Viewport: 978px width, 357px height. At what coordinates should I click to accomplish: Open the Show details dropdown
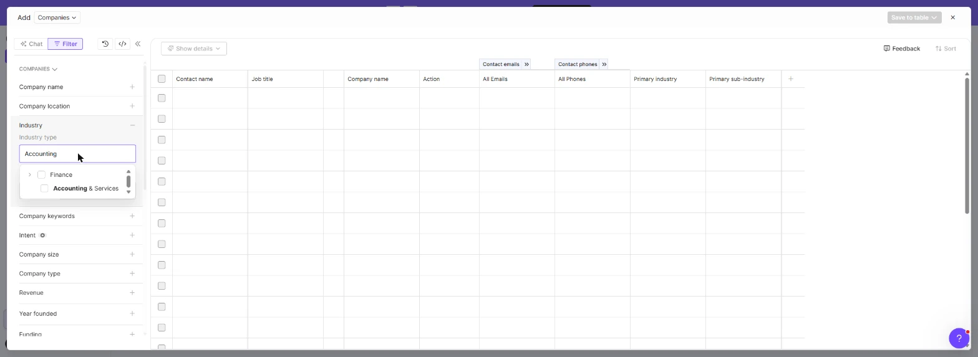pos(194,49)
